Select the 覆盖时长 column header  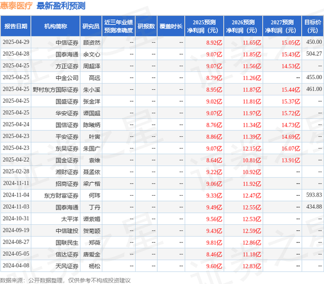[x=171, y=26]
